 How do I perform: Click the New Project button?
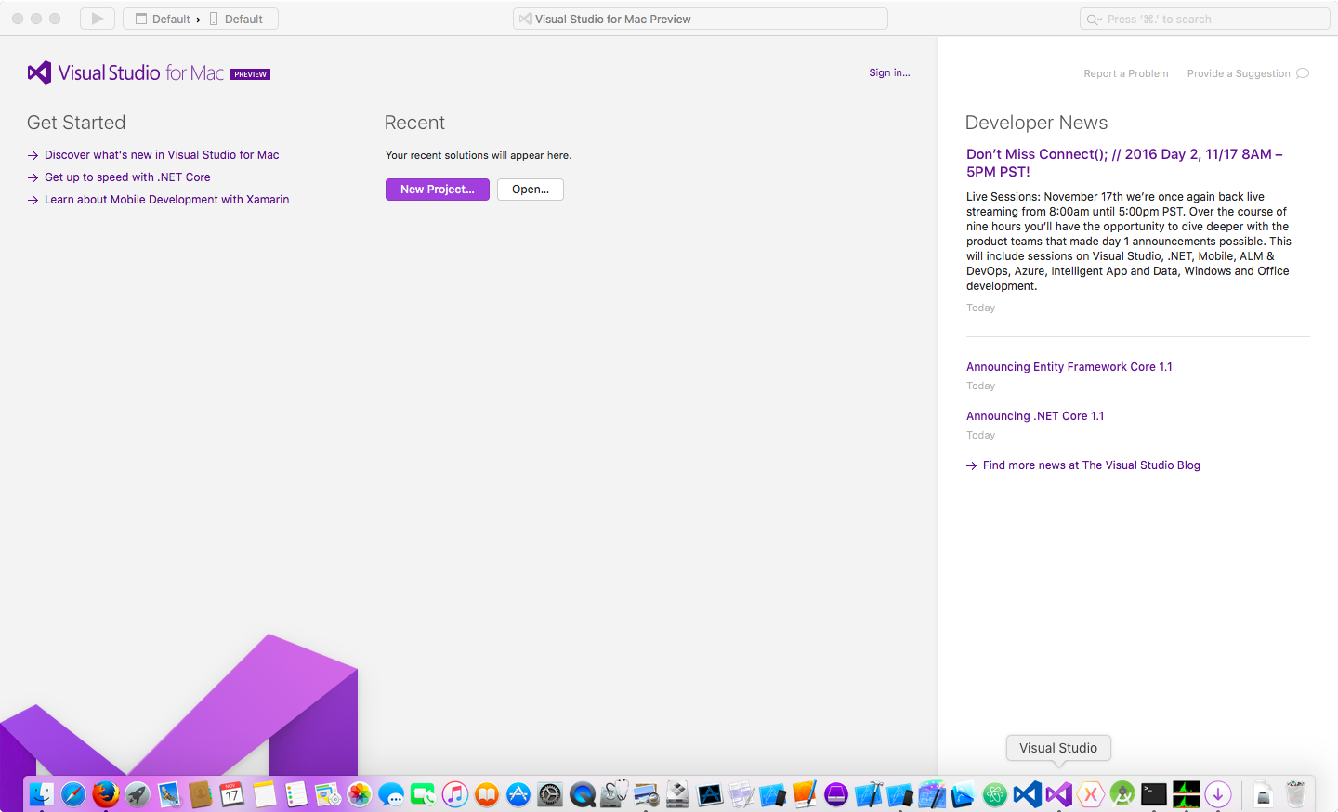(x=438, y=190)
